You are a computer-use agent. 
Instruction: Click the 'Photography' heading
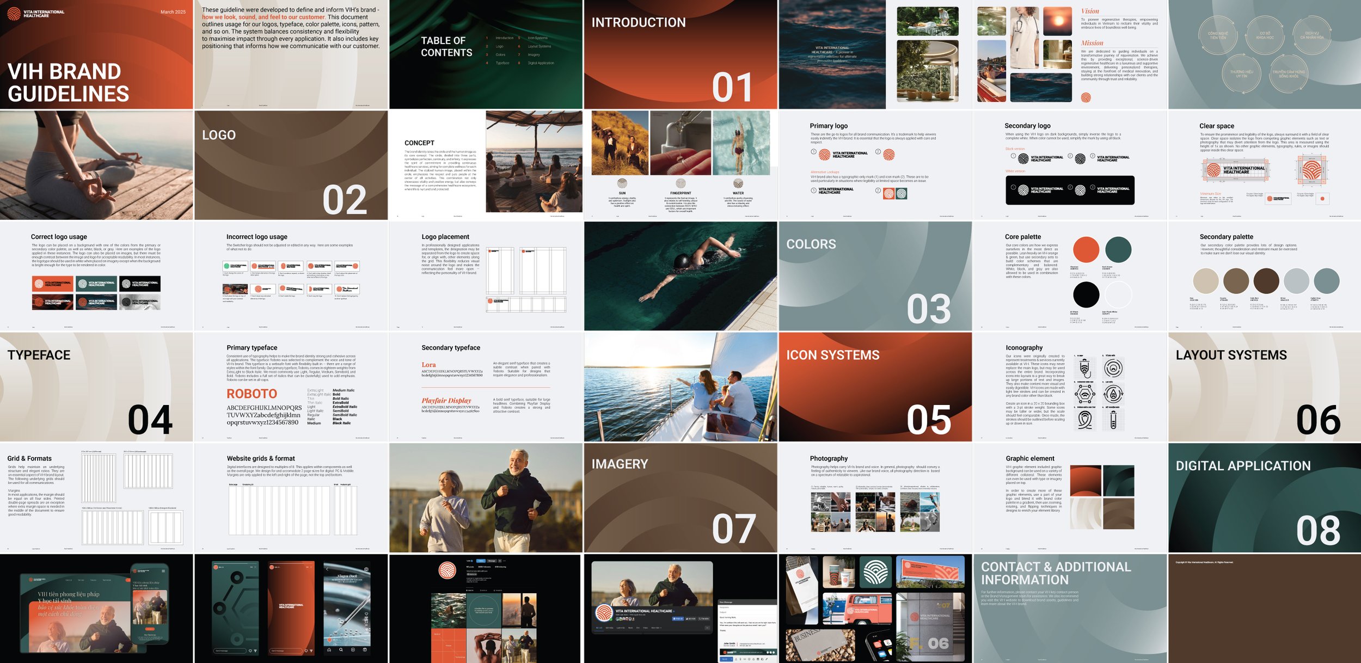829,458
